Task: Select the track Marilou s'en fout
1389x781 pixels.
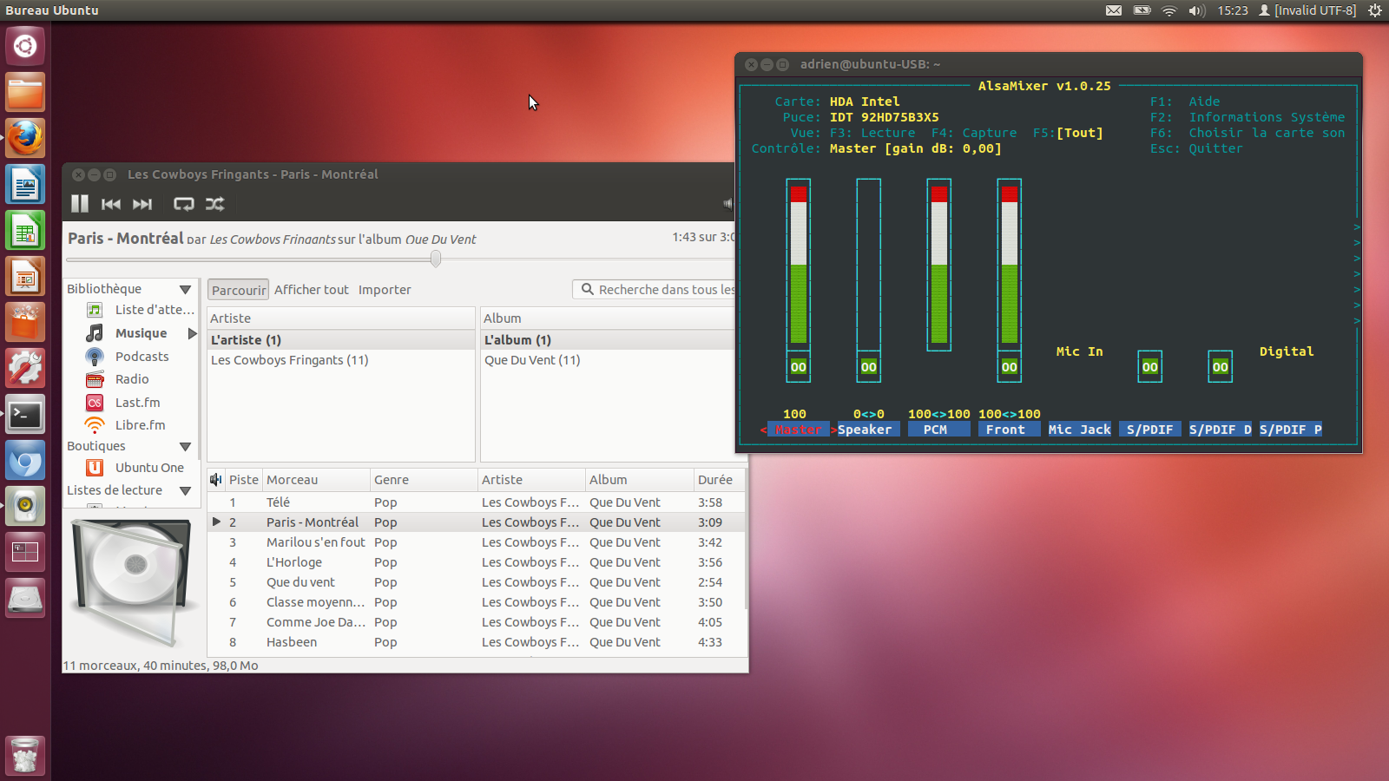Action: [x=476, y=542]
